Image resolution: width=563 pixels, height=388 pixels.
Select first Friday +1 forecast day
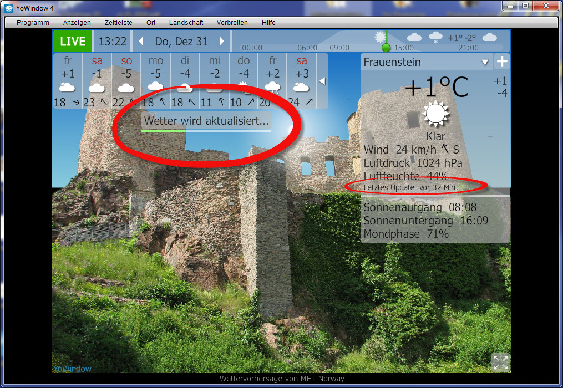click(68, 81)
